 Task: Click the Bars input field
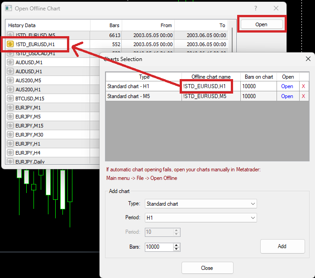point(158,247)
